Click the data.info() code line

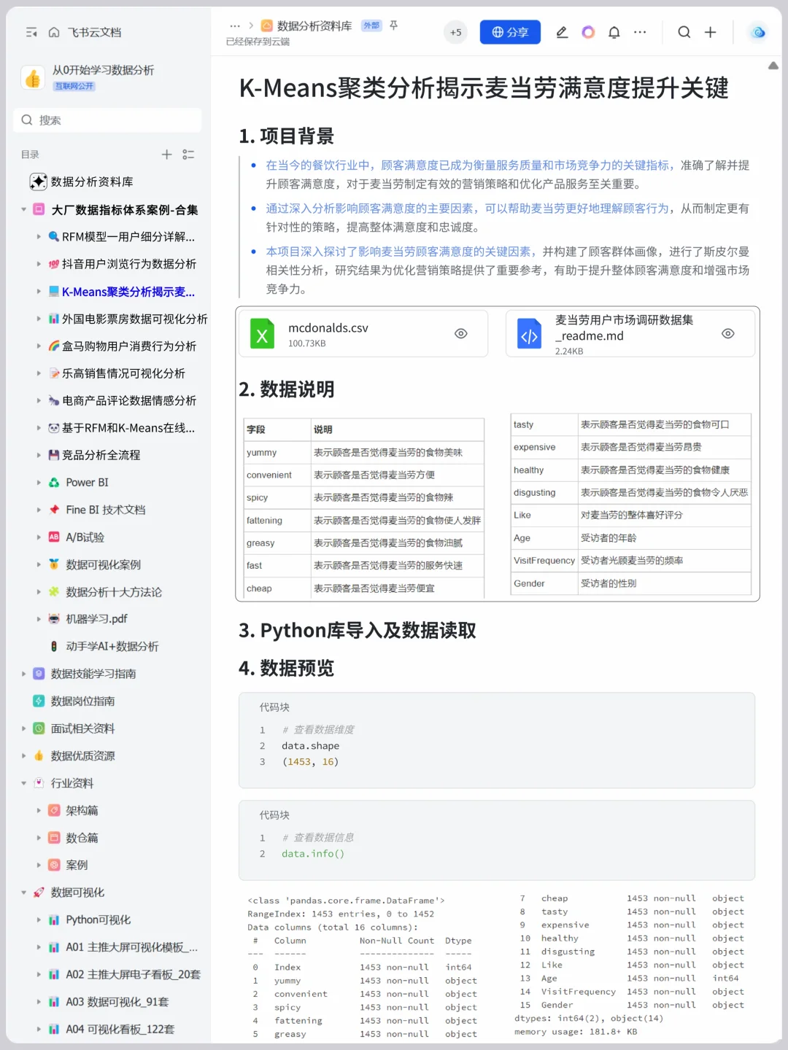(x=313, y=853)
